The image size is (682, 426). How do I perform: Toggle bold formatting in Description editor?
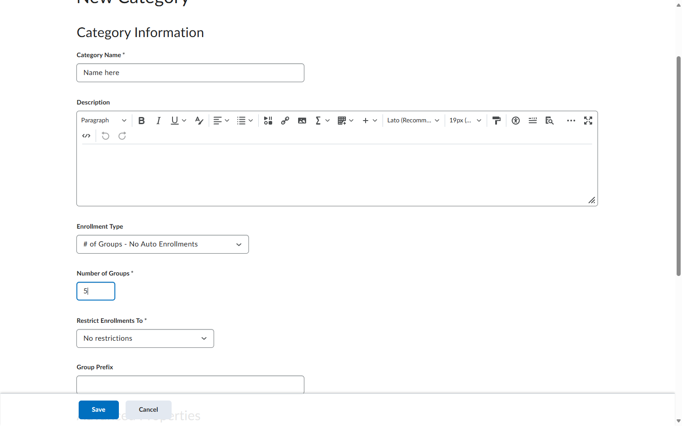click(142, 121)
